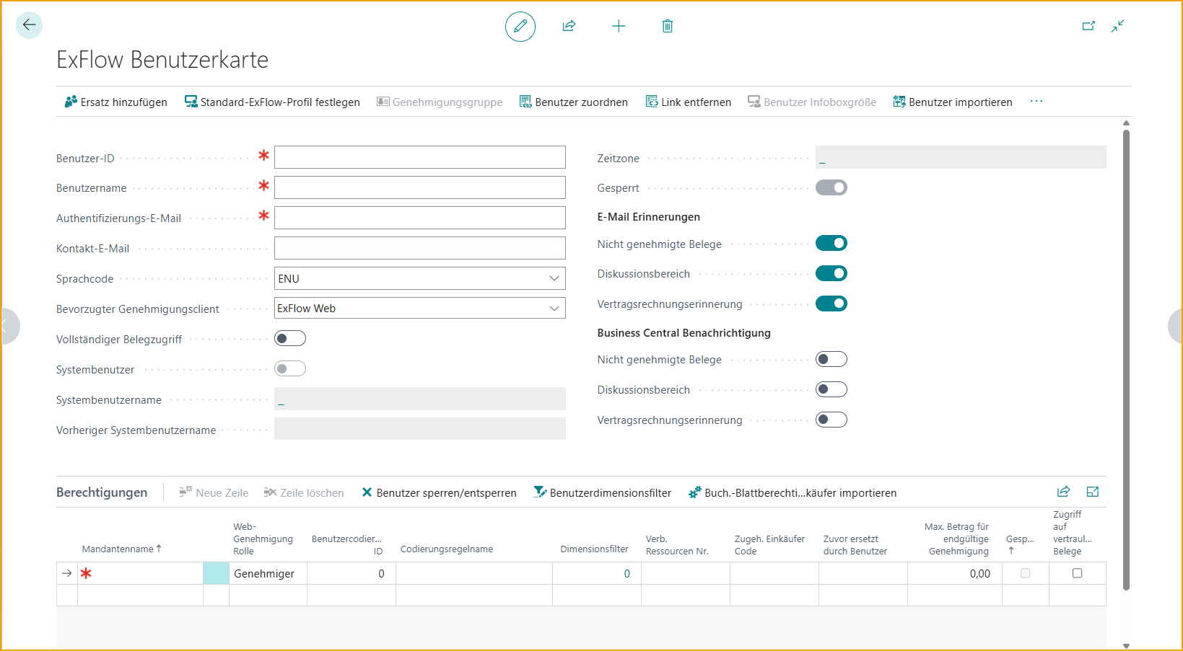Screen dimensions: 1183x651
Task: Select Standard-ExFlow-Profil festlegen
Action: point(272,102)
